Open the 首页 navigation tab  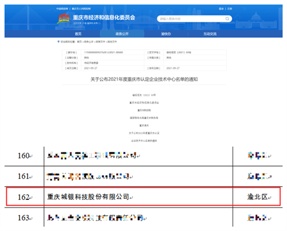click(78, 34)
